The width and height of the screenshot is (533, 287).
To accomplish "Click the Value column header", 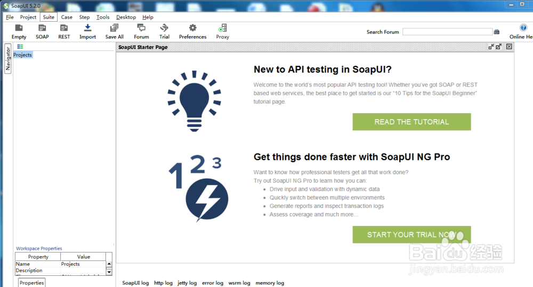I will [83, 257].
